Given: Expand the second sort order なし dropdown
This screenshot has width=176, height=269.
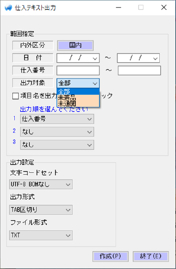Looking at the screenshot, I should coord(57,132).
